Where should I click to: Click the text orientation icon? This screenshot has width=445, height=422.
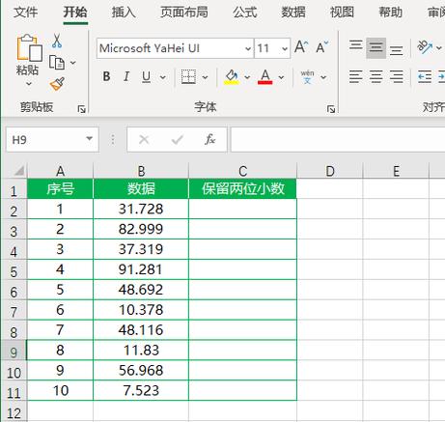point(425,47)
